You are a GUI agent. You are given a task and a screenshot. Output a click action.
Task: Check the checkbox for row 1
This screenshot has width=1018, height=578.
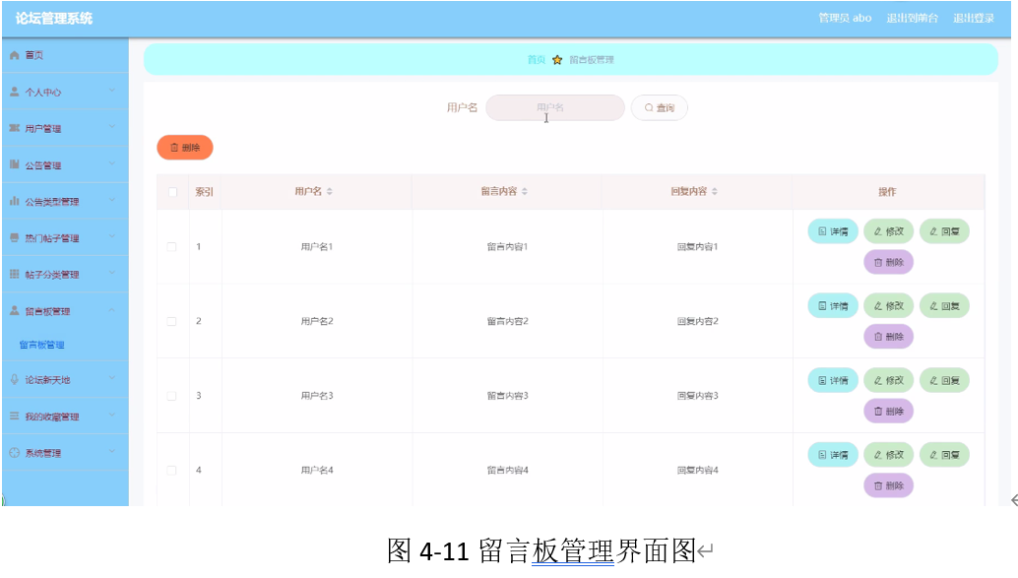171,246
